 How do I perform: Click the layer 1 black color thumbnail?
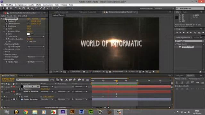21,87
